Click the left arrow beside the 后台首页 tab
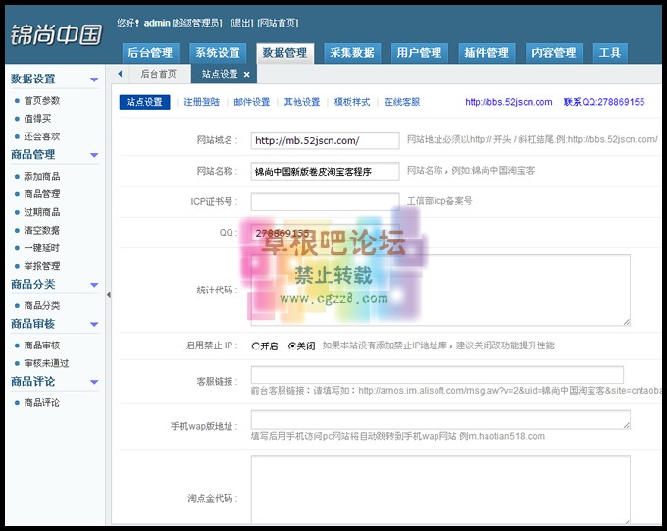The image size is (667, 531). click(120, 74)
